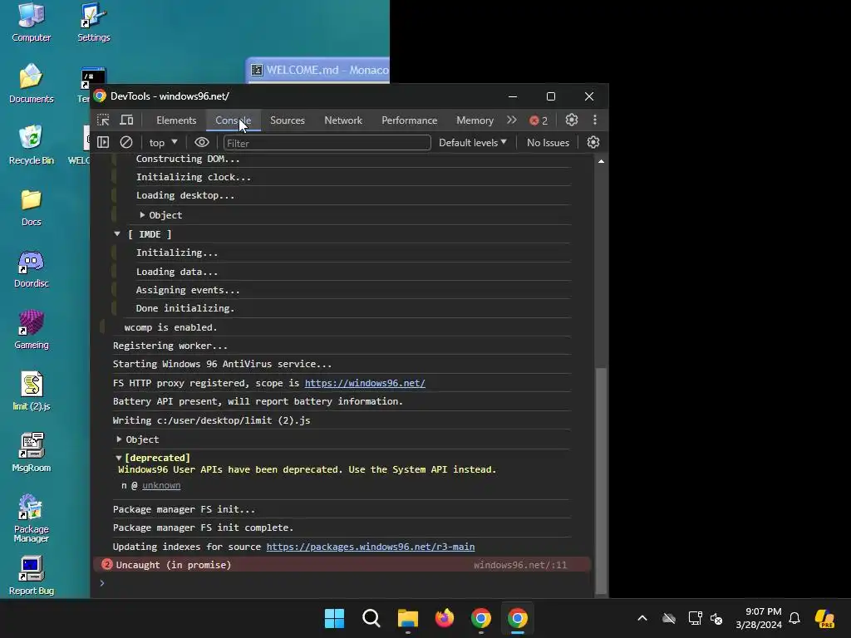
Task: Click the console scroll-up arrow
Action: pos(601,161)
